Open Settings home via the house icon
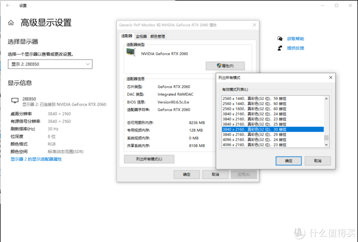This screenshot has height=242, width=358. point(11,23)
